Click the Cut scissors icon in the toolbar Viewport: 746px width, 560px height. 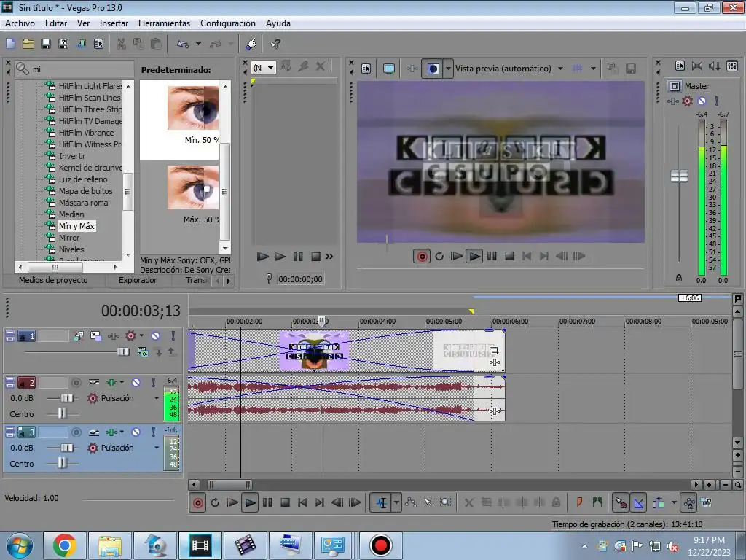coord(122,44)
